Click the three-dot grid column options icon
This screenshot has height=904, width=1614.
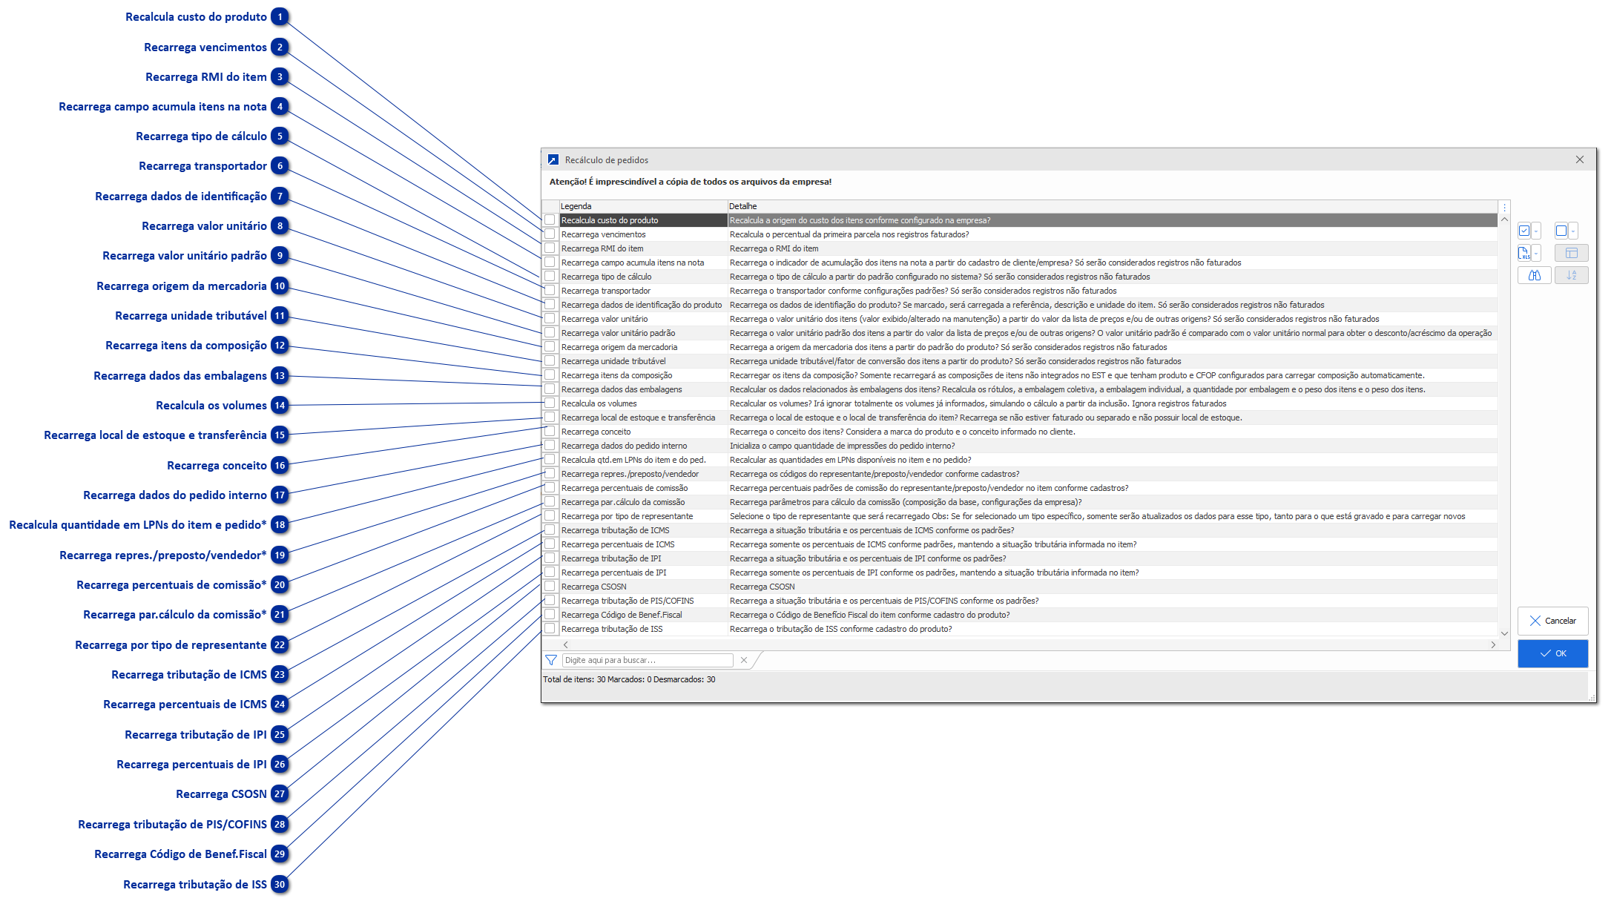[x=1504, y=207]
